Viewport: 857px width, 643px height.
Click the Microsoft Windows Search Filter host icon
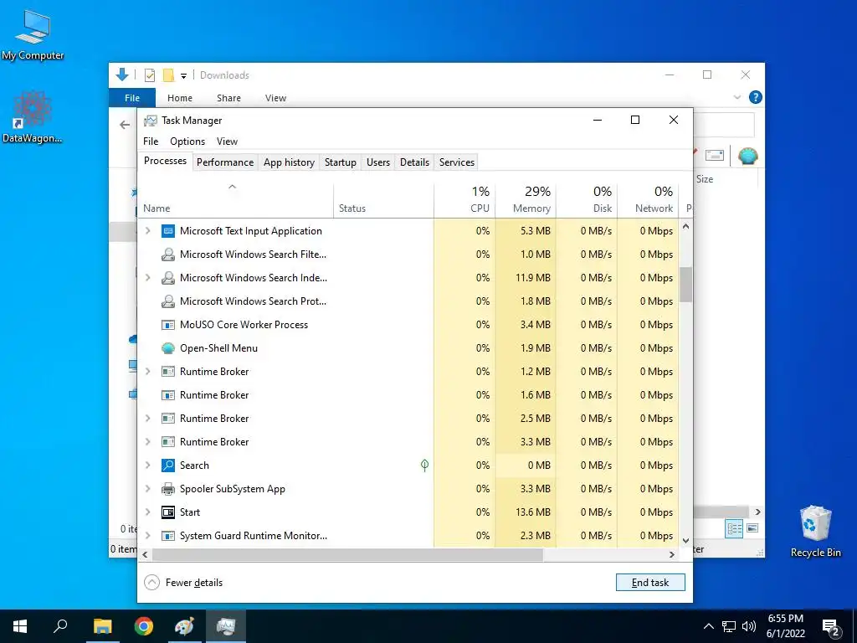(x=167, y=255)
